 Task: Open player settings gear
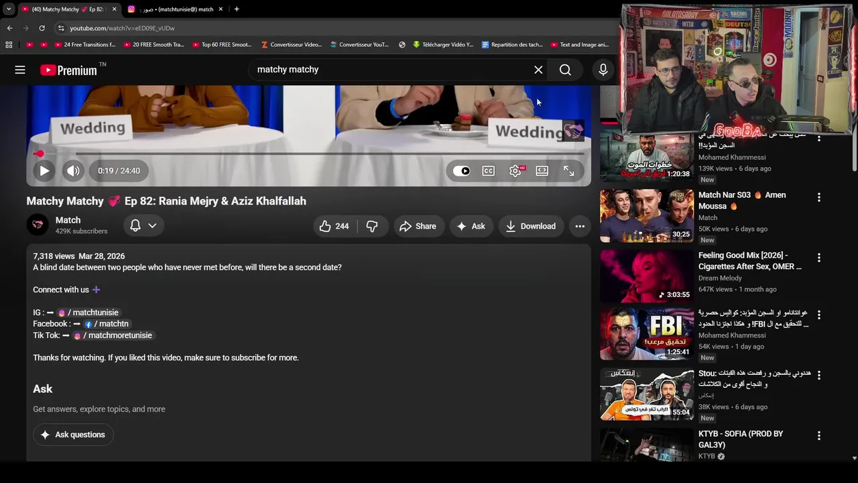click(x=515, y=171)
